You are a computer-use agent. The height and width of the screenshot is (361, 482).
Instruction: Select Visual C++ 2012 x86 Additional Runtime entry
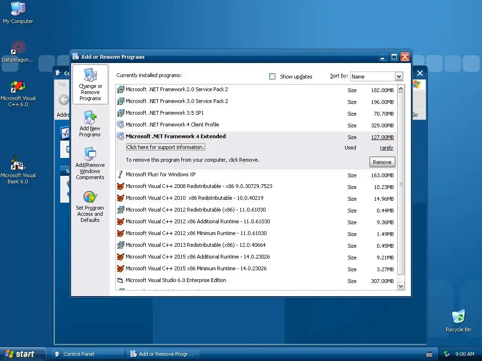(x=257, y=222)
